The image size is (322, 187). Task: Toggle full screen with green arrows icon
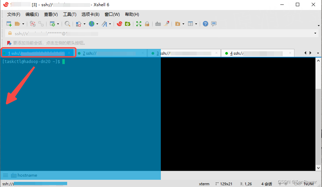pyautogui.click(x=139, y=24)
